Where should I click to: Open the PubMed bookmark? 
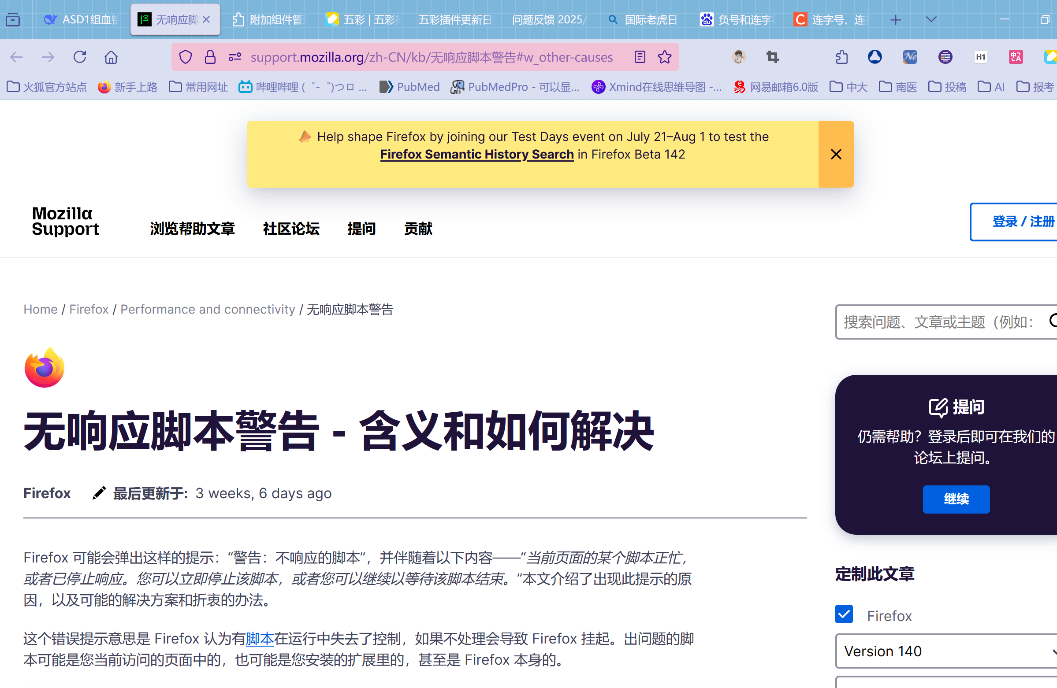(409, 87)
